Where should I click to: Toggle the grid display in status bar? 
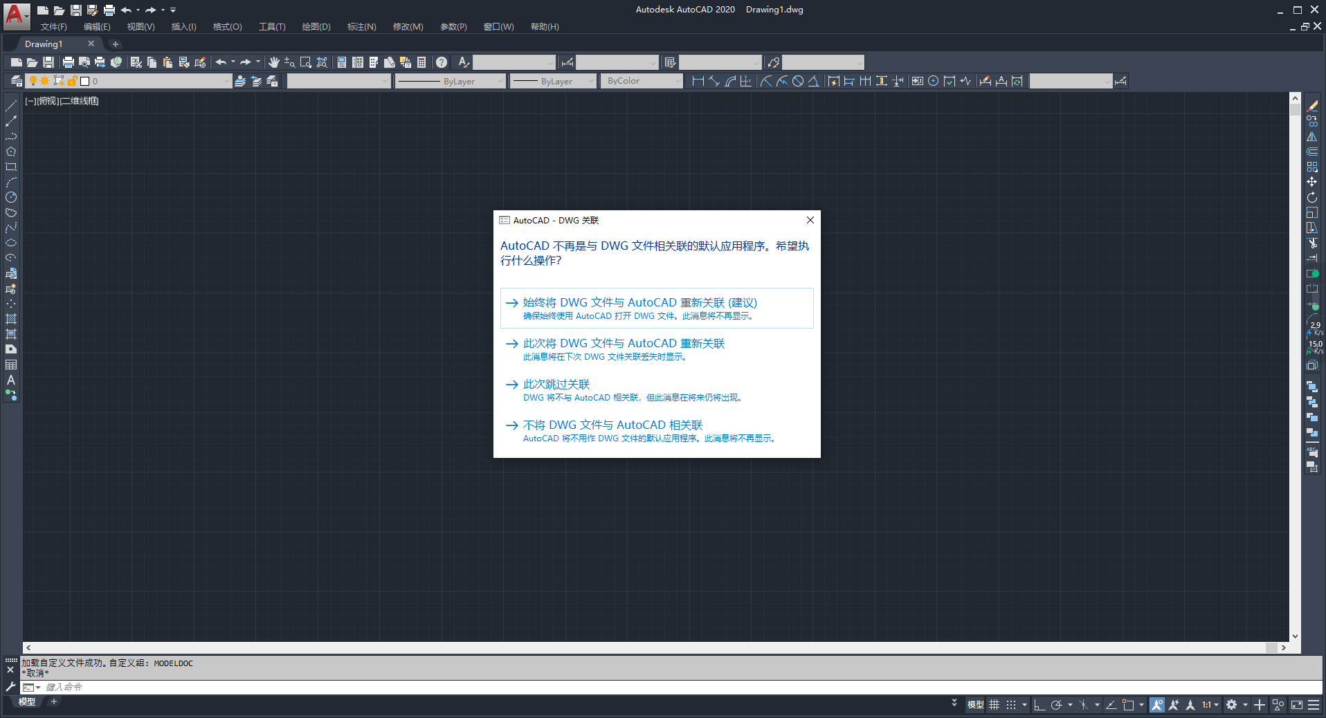tap(994, 705)
